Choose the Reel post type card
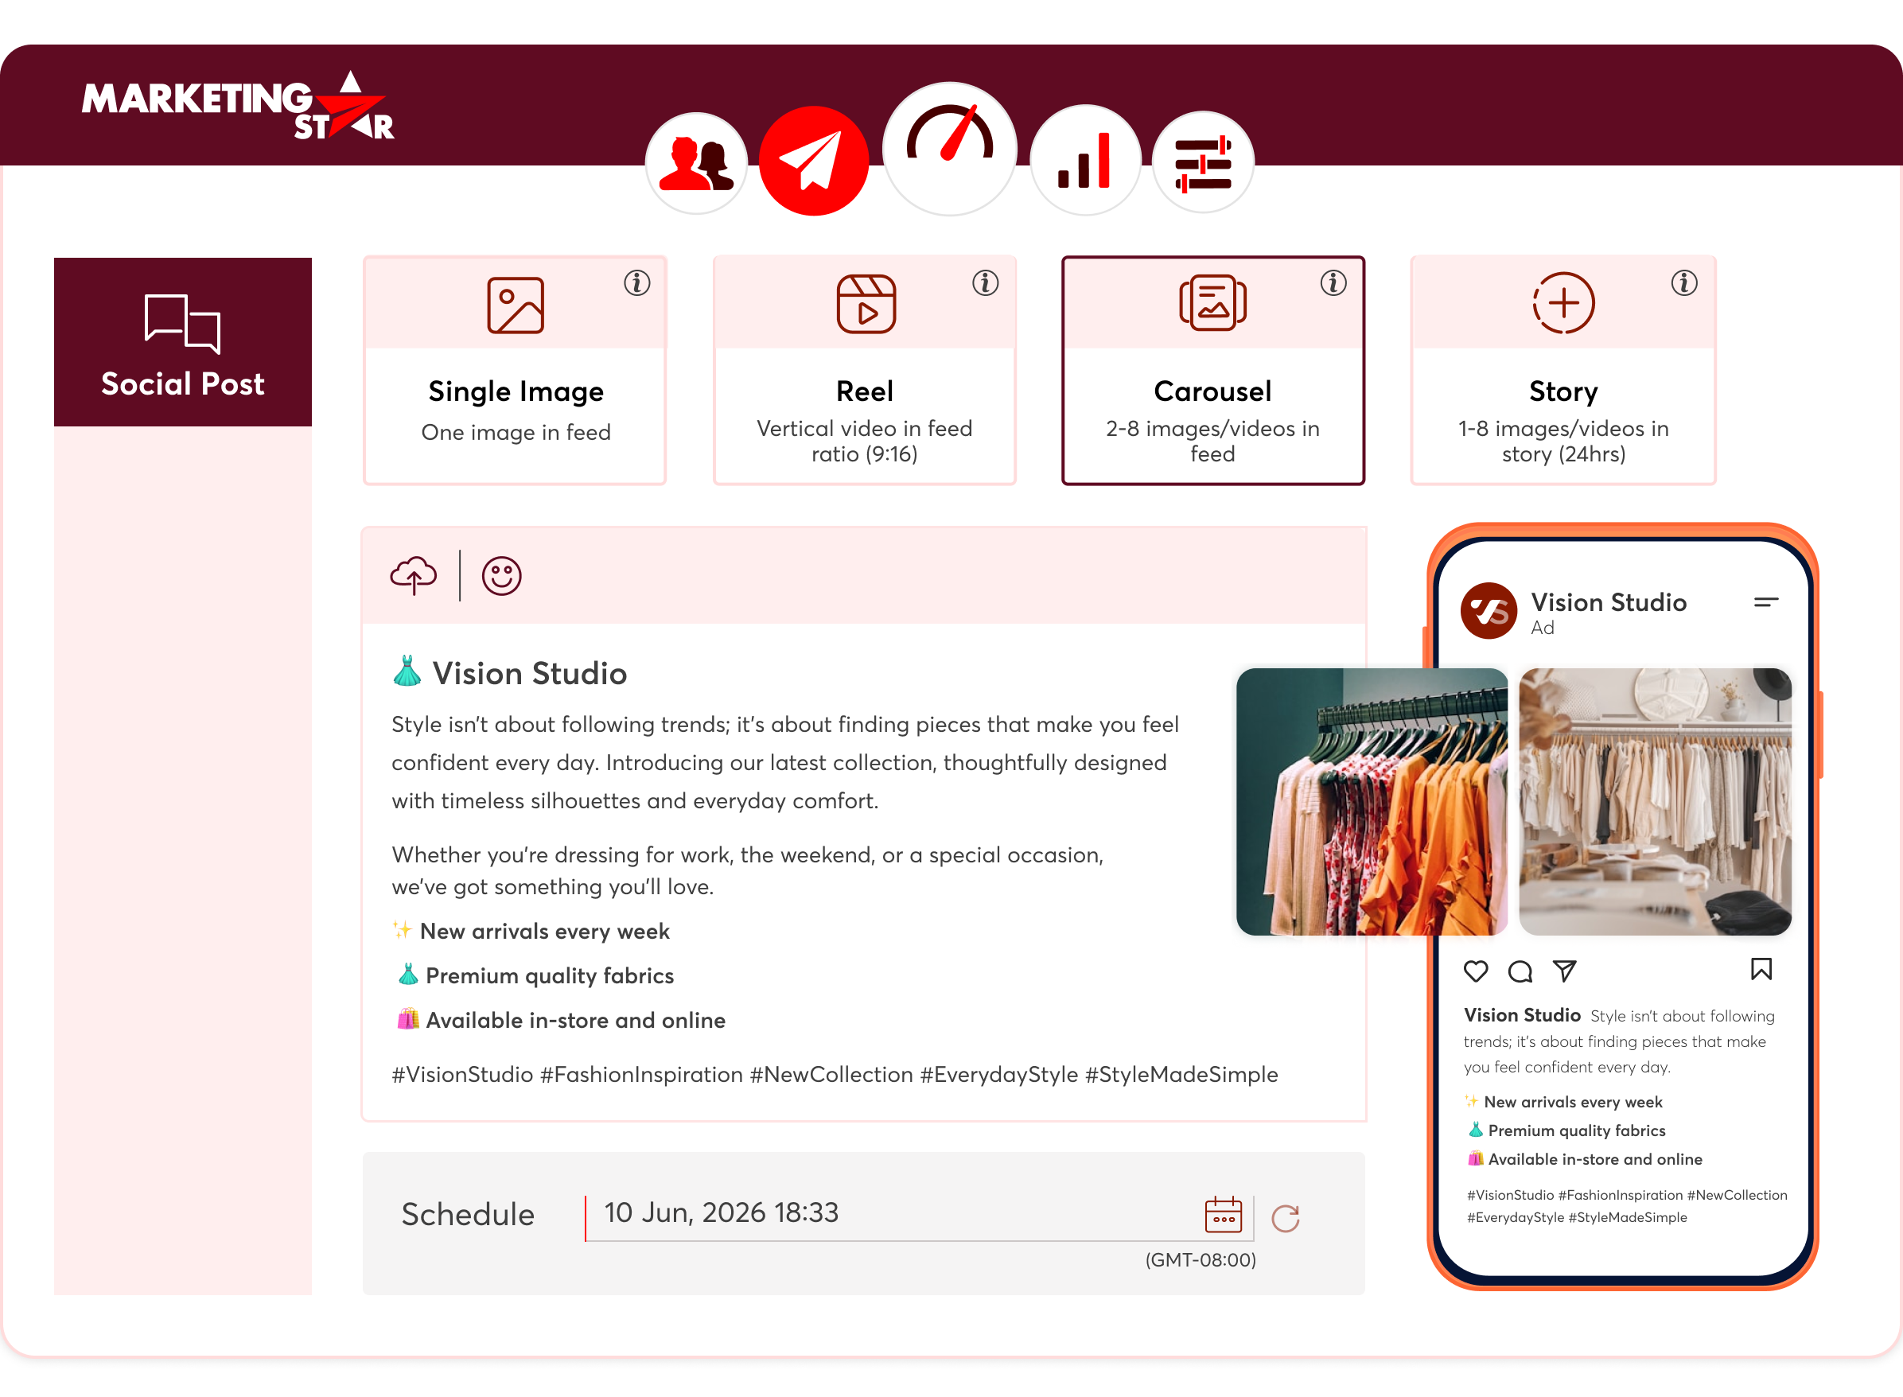Image resolution: width=1903 pixels, height=1397 pixels. 864,371
